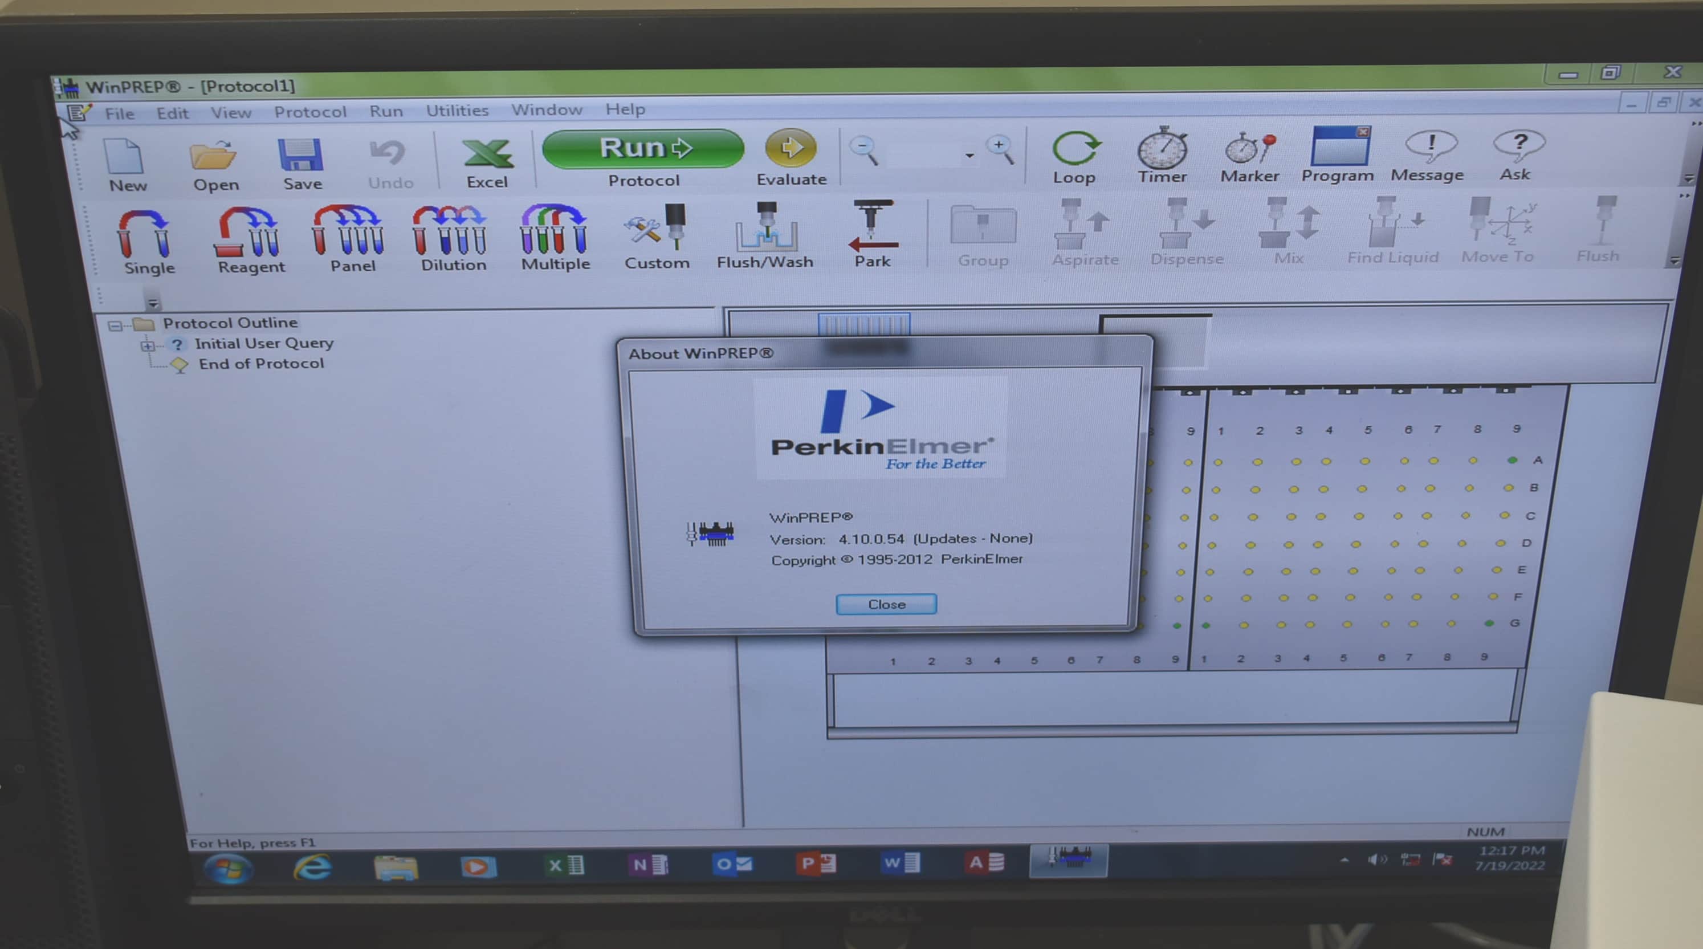The height and width of the screenshot is (949, 1703).
Task: Open the Run menu
Action: tap(386, 111)
